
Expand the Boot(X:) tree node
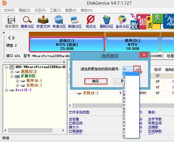pyautogui.click(x=6, y=90)
